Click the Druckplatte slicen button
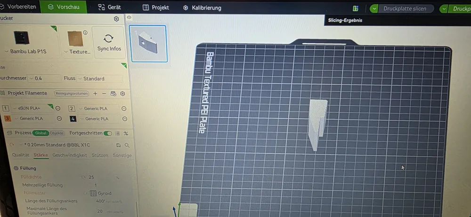 (x=405, y=9)
